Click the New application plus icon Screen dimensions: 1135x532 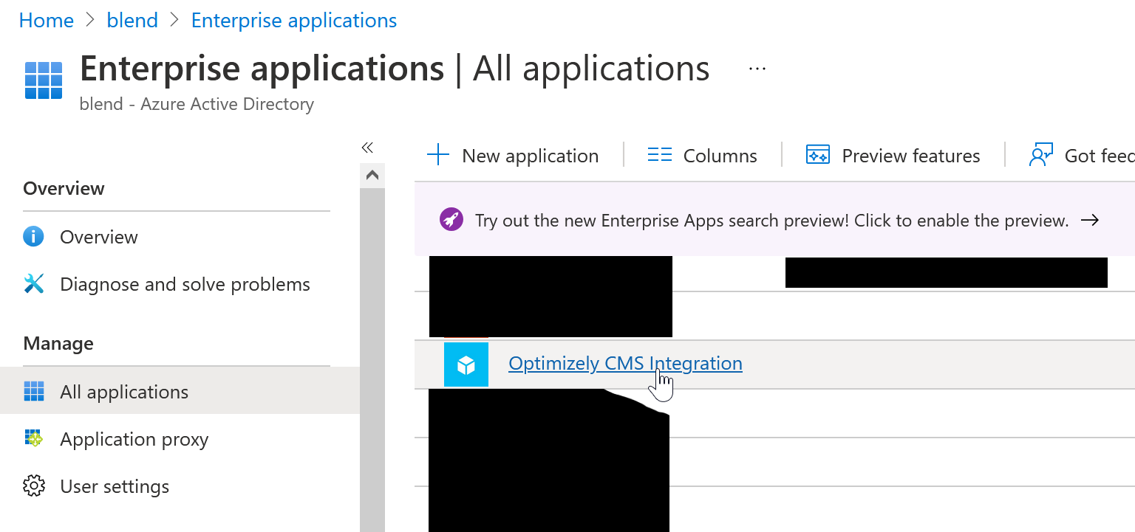pyautogui.click(x=438, y=155)
